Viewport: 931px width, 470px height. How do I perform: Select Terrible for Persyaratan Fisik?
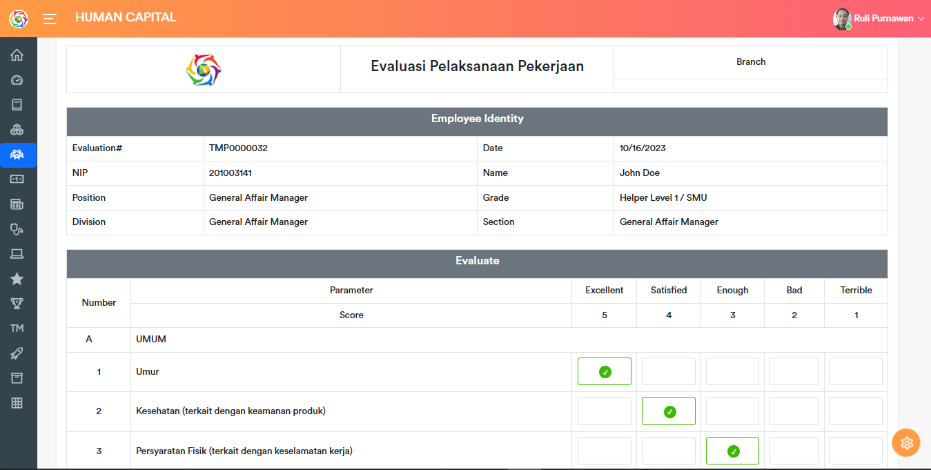click(856, 451)
